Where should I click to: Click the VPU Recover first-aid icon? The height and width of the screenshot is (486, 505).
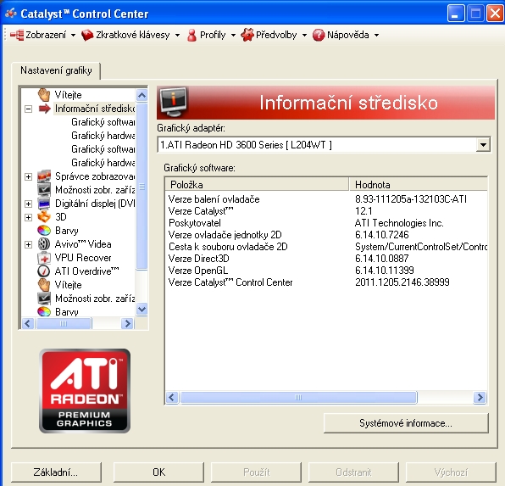(44, 258)
